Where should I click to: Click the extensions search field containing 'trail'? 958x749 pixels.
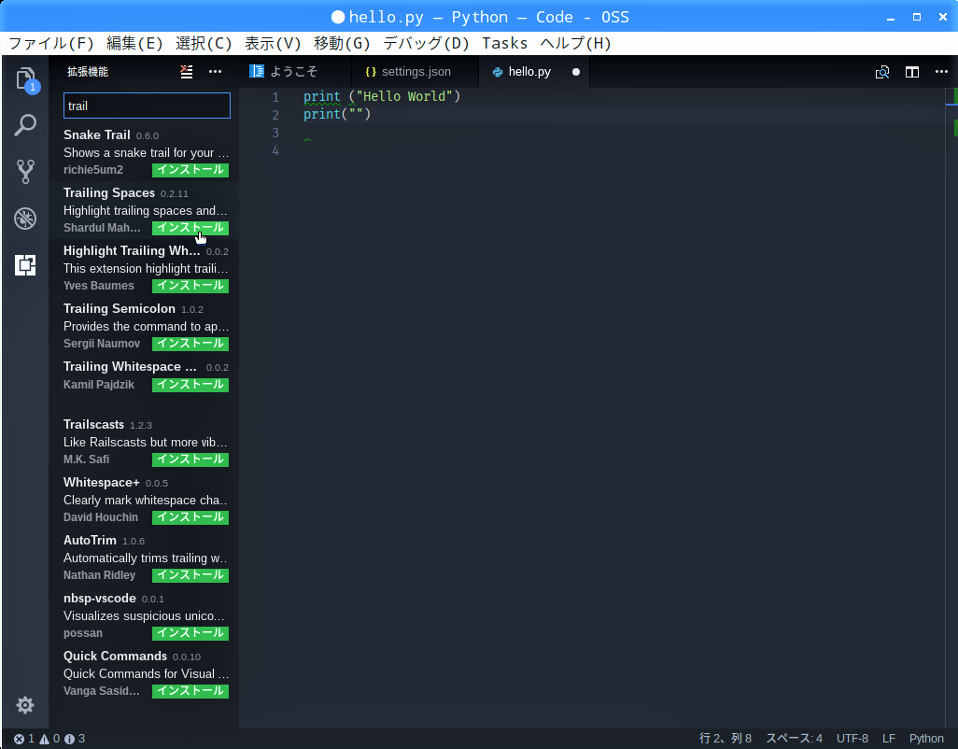pyautogui.click(x=147, y=106)
